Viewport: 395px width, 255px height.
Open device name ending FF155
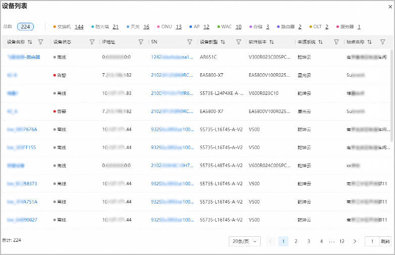click(x=21, y=147)
